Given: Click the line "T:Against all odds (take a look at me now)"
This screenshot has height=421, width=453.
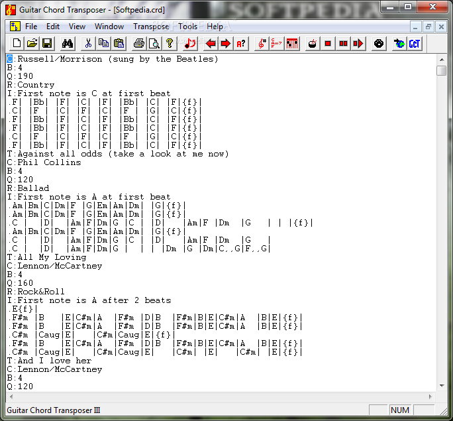Looking at the screenshot, I should pos(118,154).
